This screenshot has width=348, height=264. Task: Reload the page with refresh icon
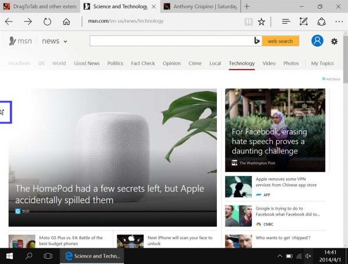47,21
